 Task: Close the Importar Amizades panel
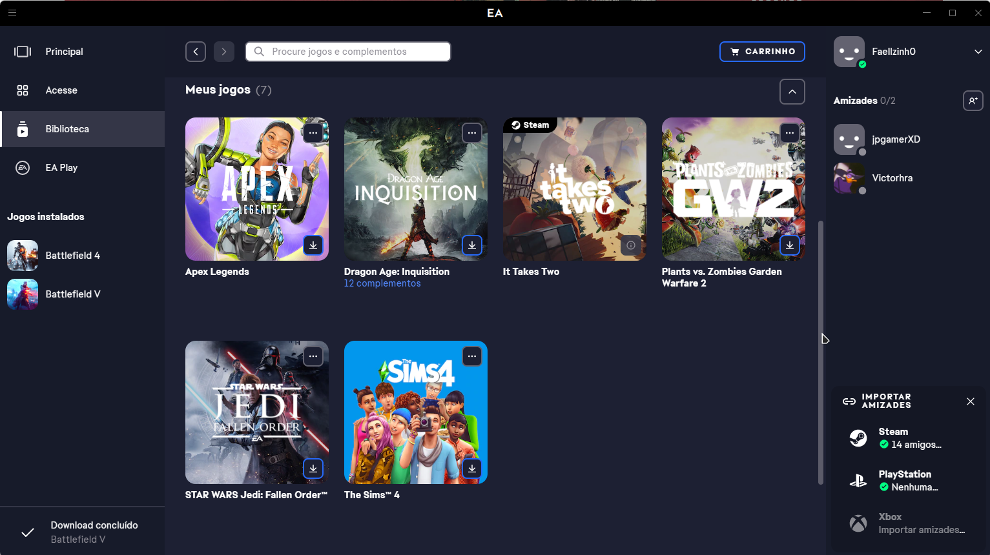click(x=970, y=401)
